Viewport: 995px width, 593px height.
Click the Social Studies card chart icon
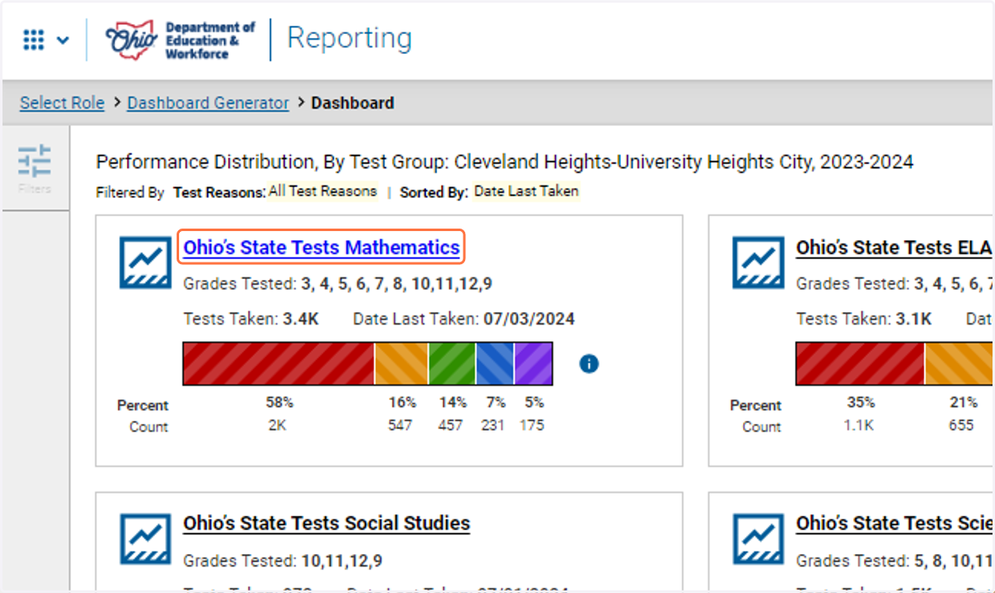pos(146,538)
